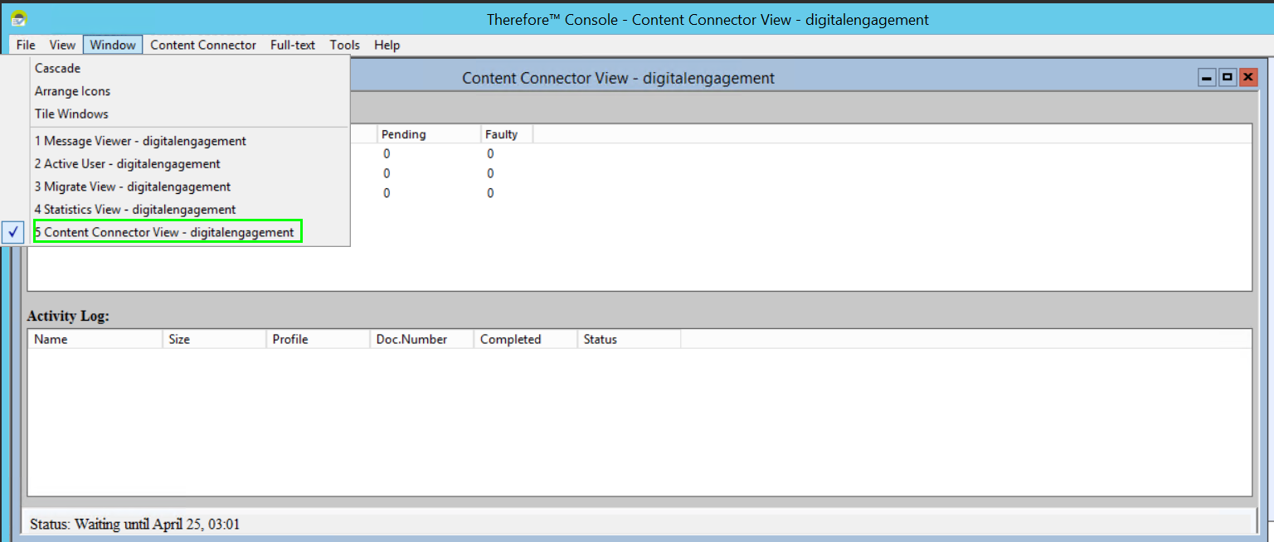Click the Content Connector View child window title
The width and height of the screenshot is (1274, 542).
pyautogui.click(x=618, y=78)
